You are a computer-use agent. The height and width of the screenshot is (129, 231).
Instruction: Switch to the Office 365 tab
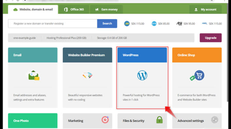click(x=74, y=10)
